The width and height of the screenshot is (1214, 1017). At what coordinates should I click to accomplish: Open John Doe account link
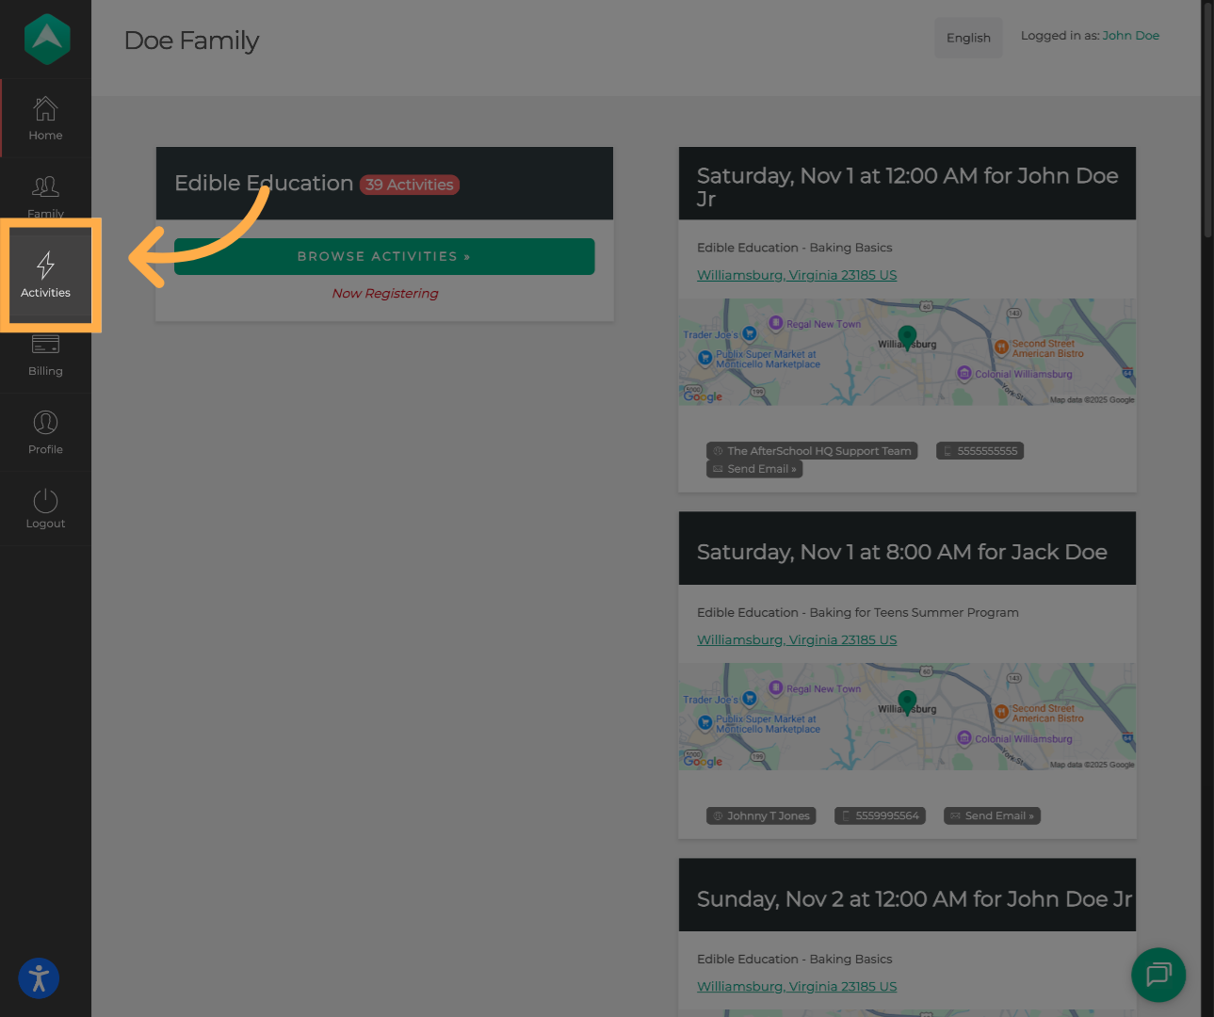(1130, 36)
